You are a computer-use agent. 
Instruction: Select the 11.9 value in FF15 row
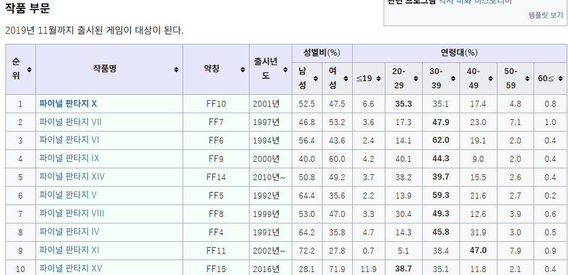click(x=368, y=269)
